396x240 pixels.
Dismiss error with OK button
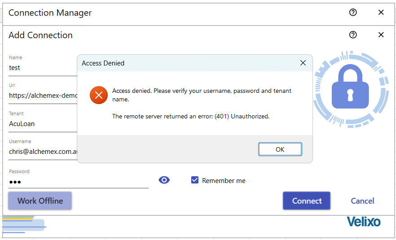(x=280, y=149)
